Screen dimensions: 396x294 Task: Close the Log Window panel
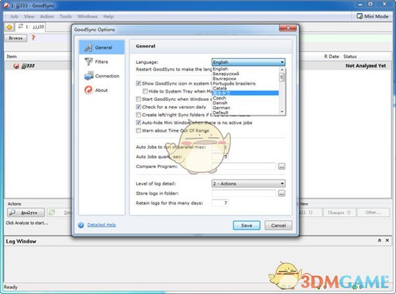tap(387, 241)
